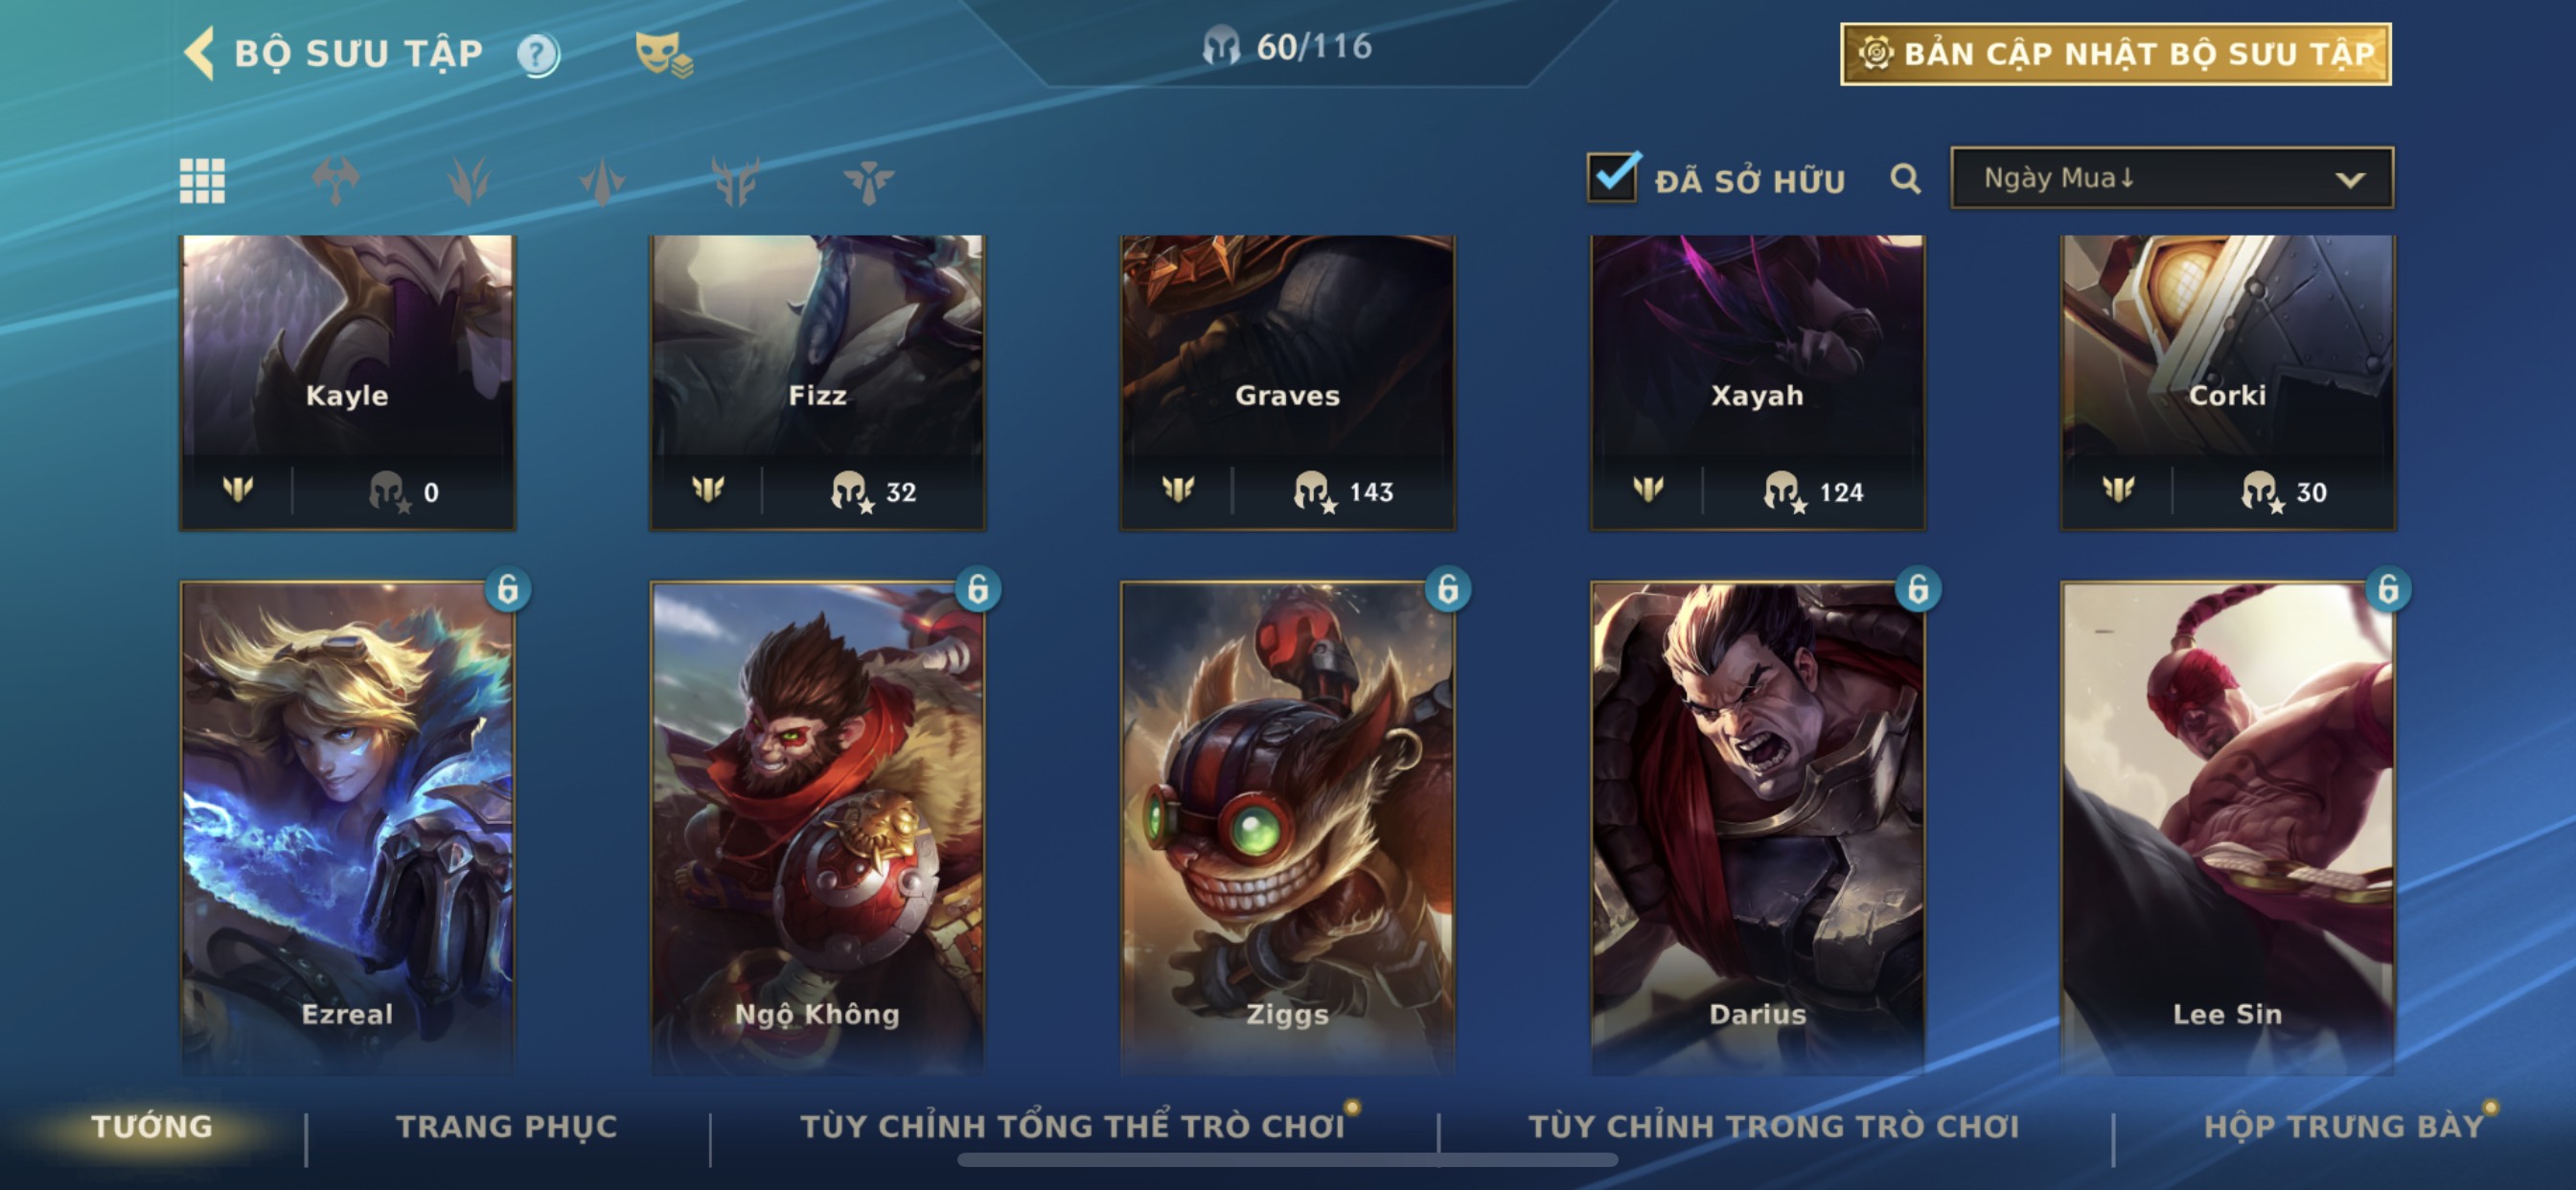Toggle the Đã Sở Hữu checkbox
Image resolution: width=2576 pixels, height=1190 pixels.
(x=1612, y=178)
